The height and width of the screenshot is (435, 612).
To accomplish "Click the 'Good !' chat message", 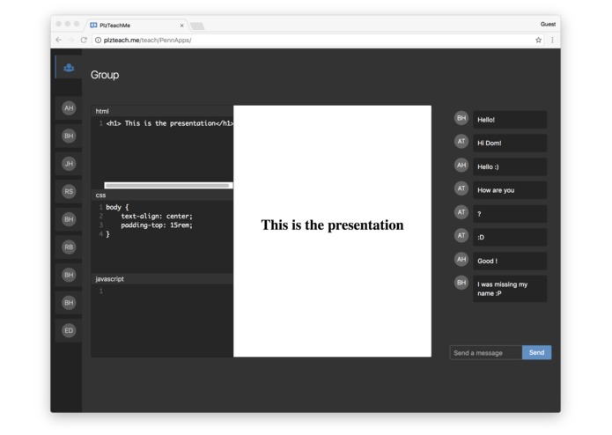I will pos(510,261).
